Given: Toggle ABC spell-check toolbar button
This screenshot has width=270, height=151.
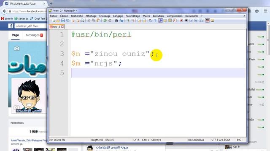Looking at the screenshot, I should [x=208, y=21].
